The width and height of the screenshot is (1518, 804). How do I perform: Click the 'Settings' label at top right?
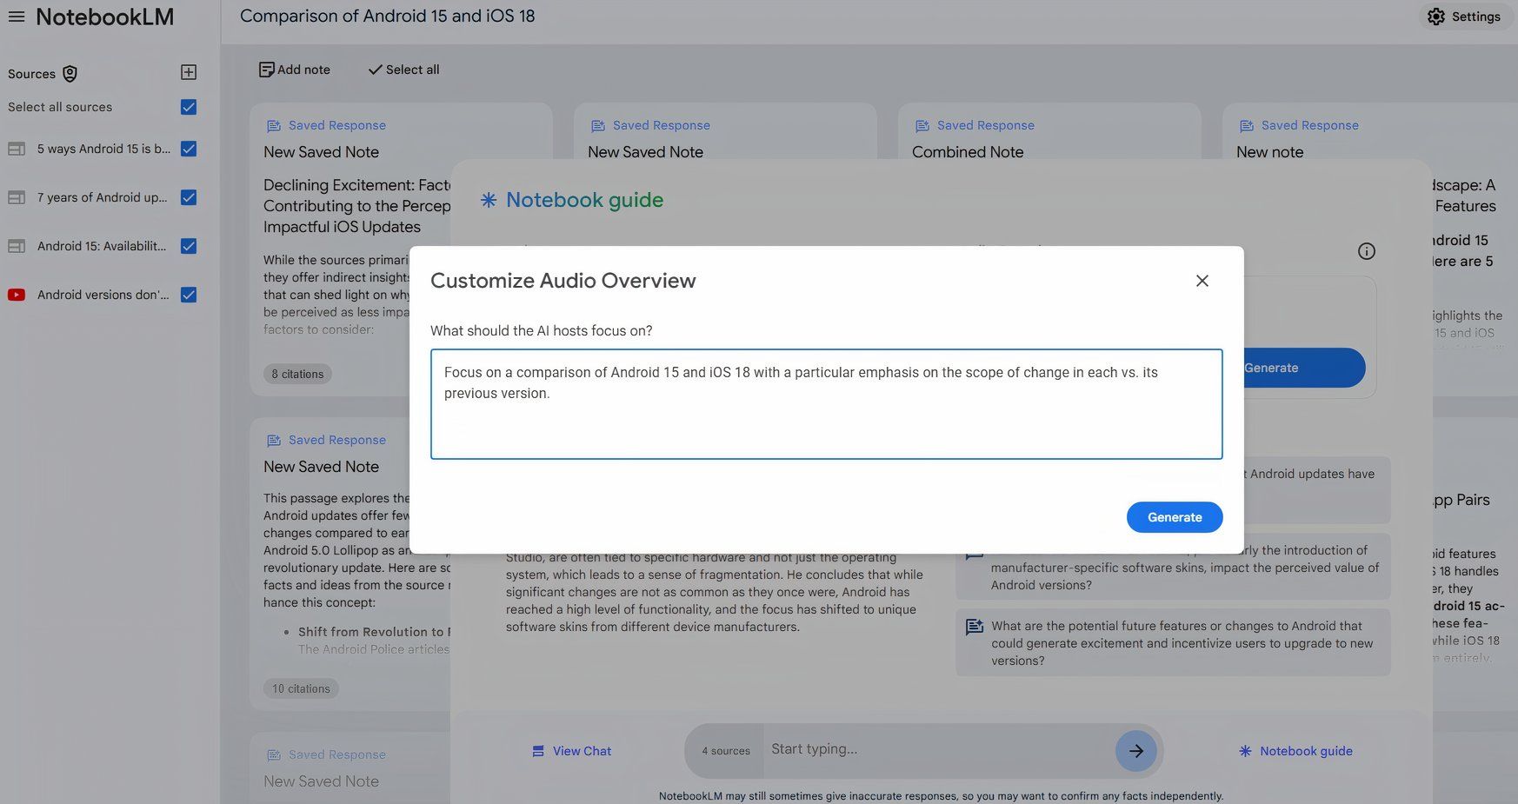click(1476, 17)
